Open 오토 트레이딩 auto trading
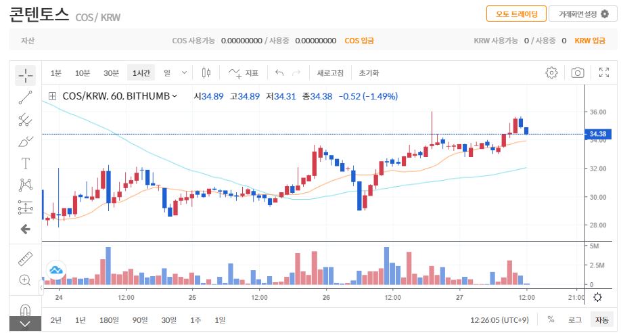 (x=516, y=14)
